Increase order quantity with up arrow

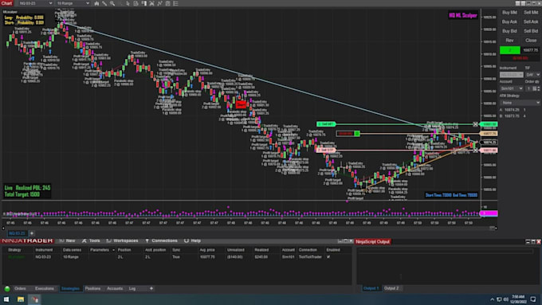(x=539, y=87)
